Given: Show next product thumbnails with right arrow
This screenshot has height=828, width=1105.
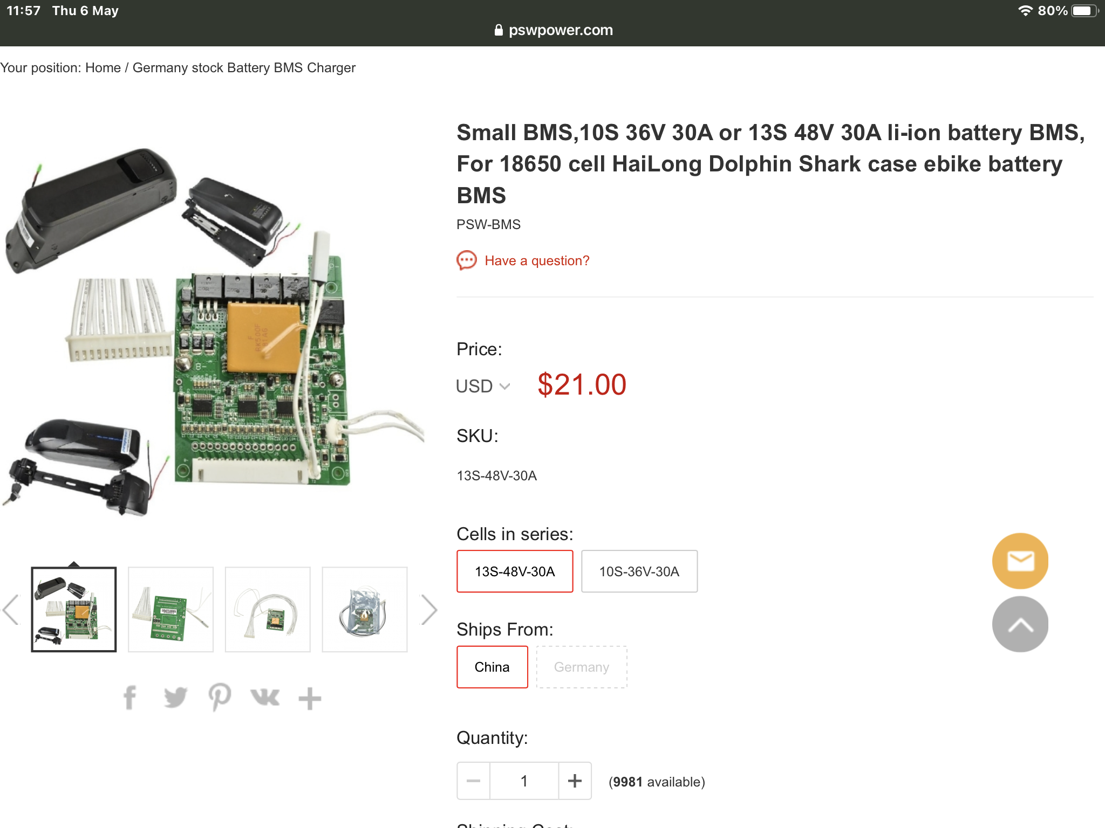Looking at the screenshot, I should tap(429, 610).
